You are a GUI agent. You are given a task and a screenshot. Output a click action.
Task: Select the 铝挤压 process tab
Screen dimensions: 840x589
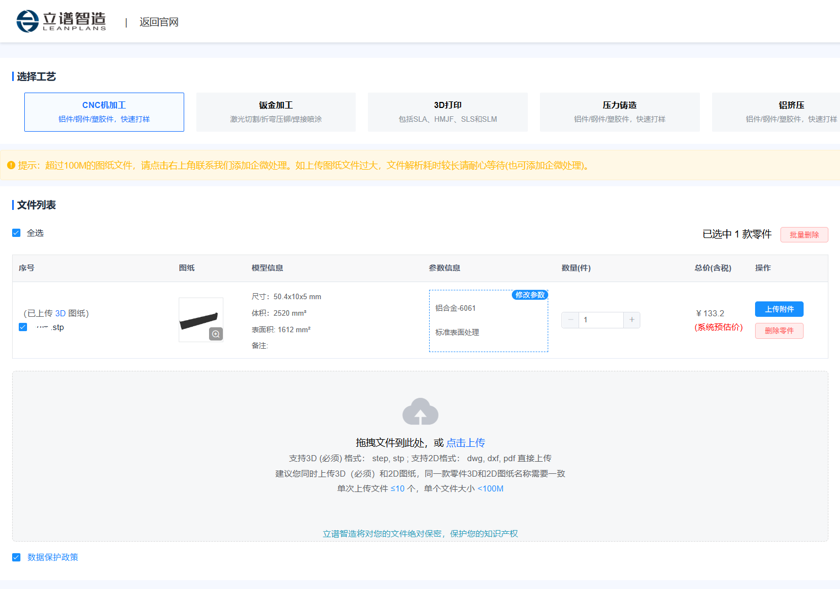pyautogui.click(x=776, y=112)
